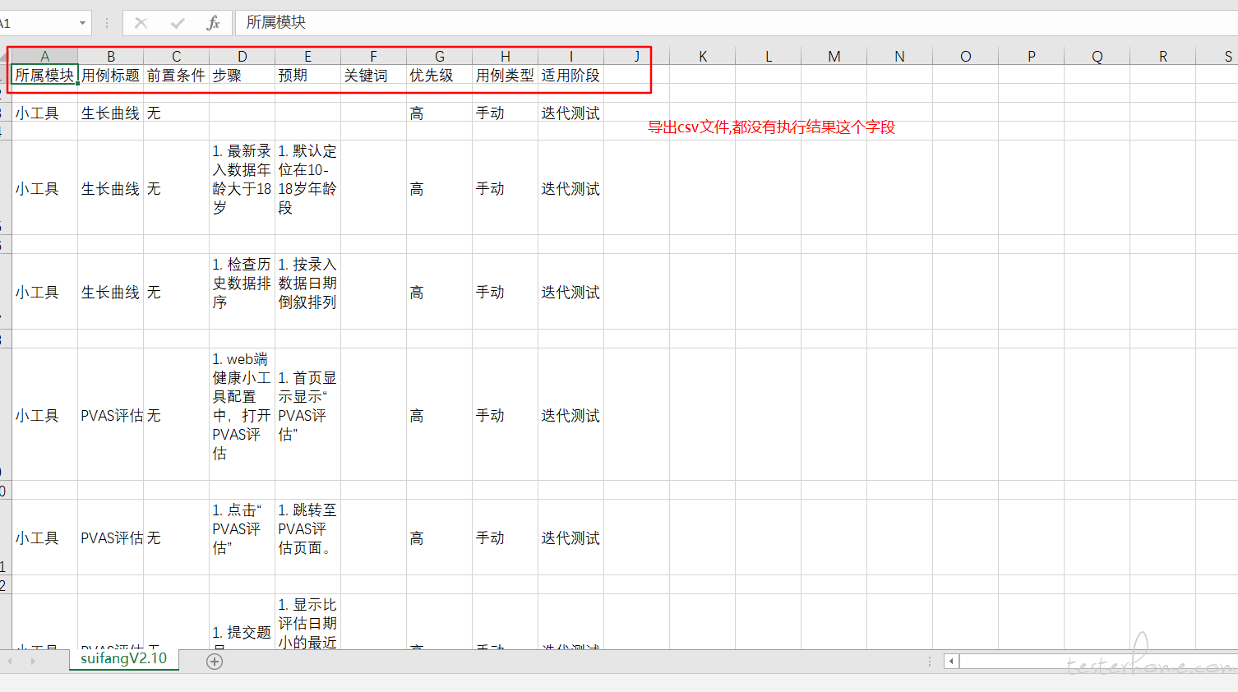The width and height of the screenshot is (1238, 692).
Task: Select column E header
Action: click(308, 56)
